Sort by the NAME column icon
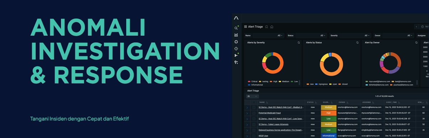The height and width of the screenshot is (138, 429). (267, 102)
